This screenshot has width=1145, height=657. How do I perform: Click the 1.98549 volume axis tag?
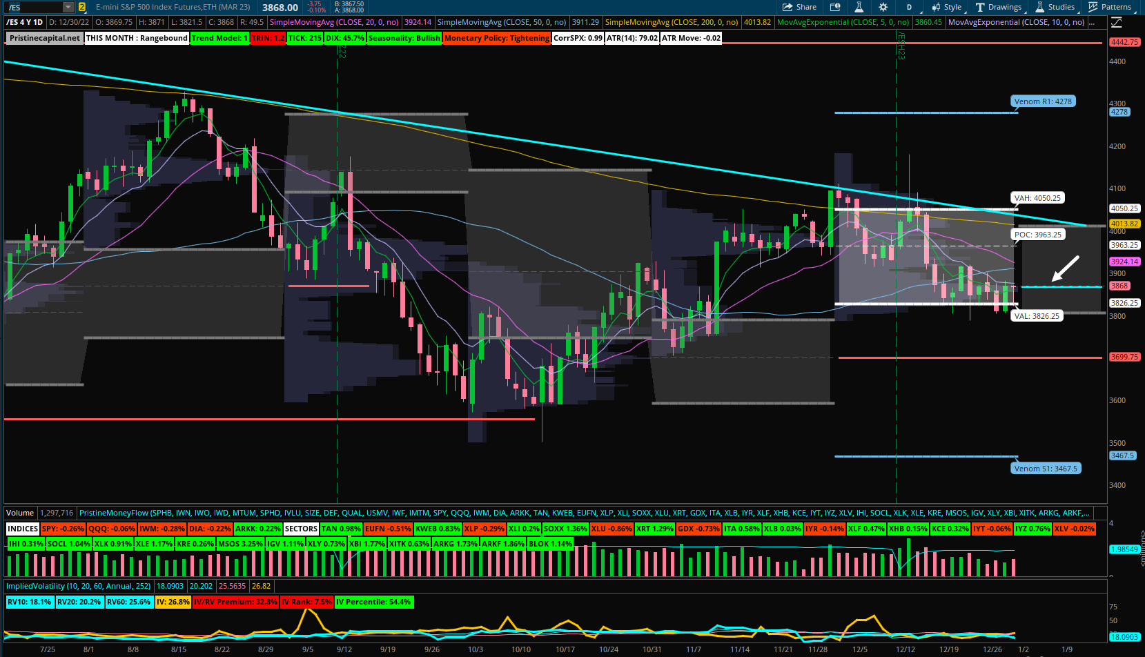coord(1124,549)
